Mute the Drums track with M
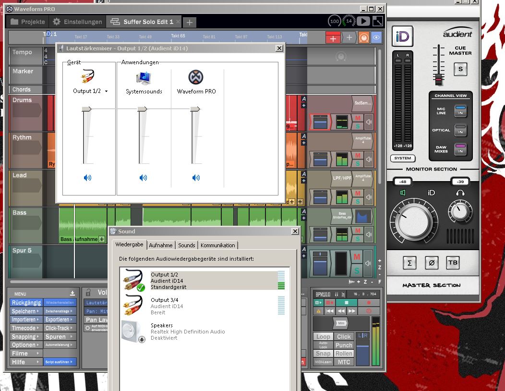The image size is (505, 391). pos(358,118)
